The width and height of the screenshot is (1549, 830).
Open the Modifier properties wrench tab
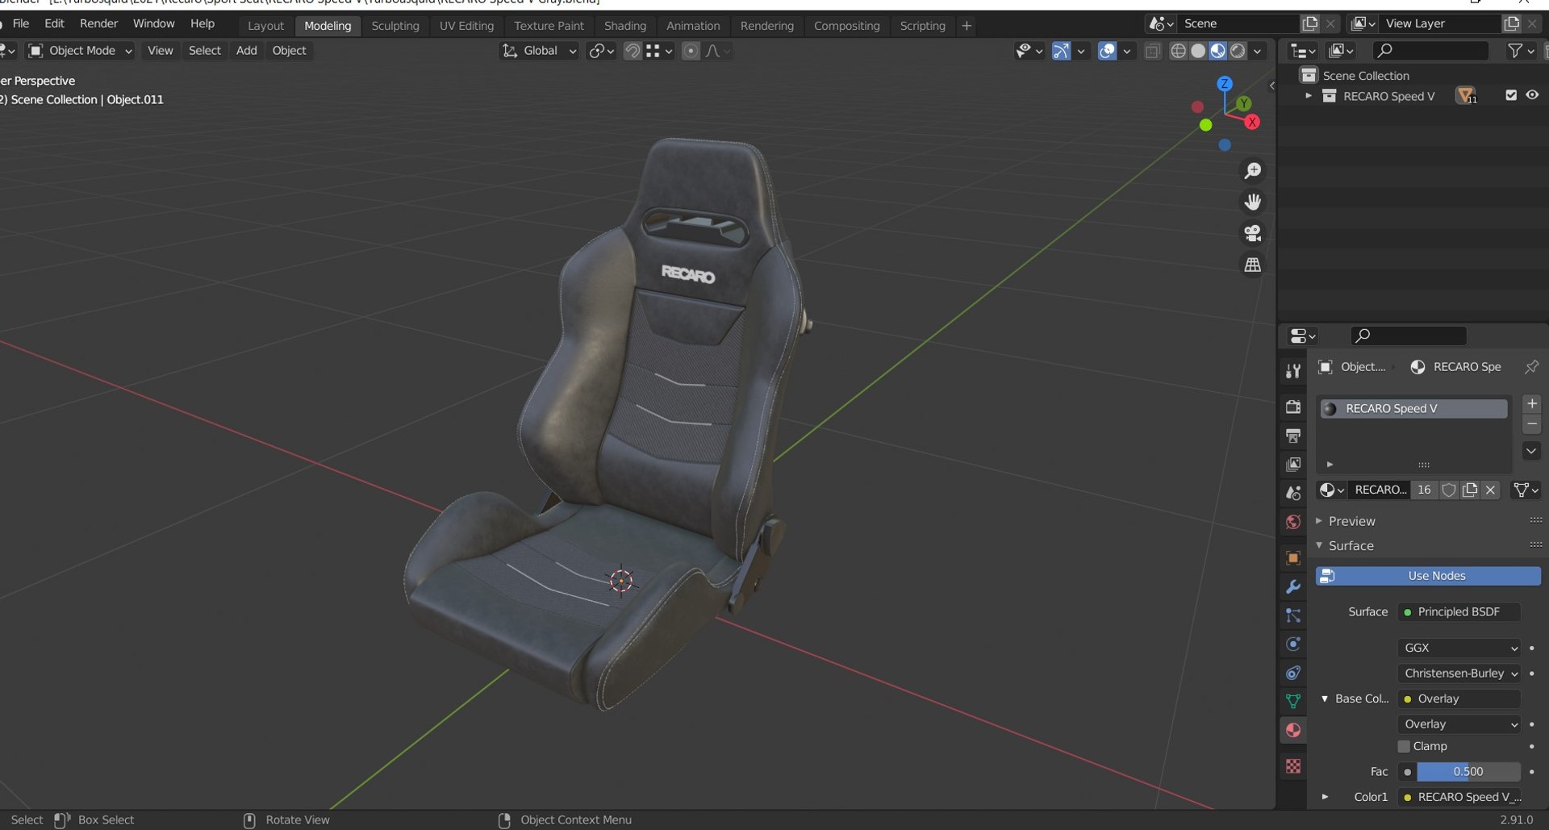pyautogui.click(x=1293, y=586)
